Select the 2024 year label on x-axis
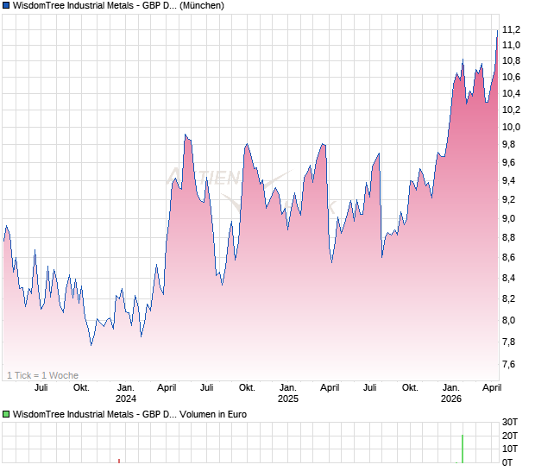 tap(126, 399)
